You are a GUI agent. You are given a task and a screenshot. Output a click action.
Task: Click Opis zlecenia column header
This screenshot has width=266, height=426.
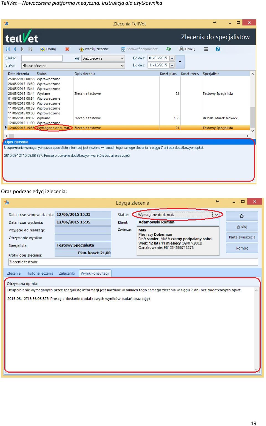point(85,74)
